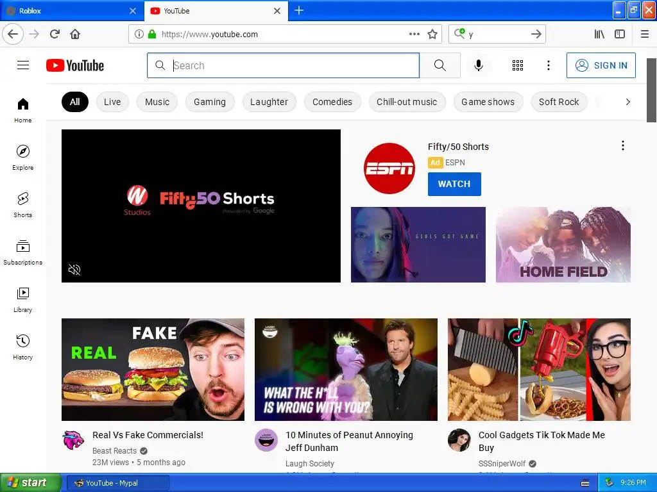Click the Girls Got Game thumbnail
This screenshot has height=492, width=657.
tap(418, 245)
